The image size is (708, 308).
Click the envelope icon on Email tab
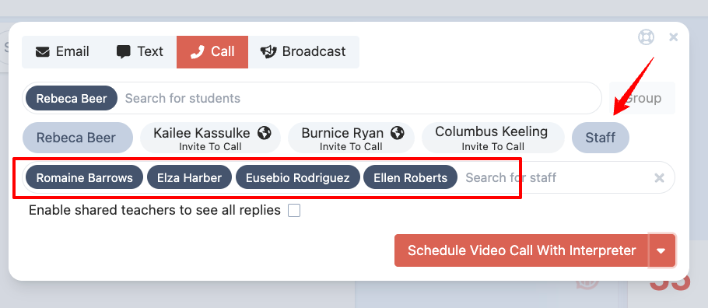(x=43, y=52)
